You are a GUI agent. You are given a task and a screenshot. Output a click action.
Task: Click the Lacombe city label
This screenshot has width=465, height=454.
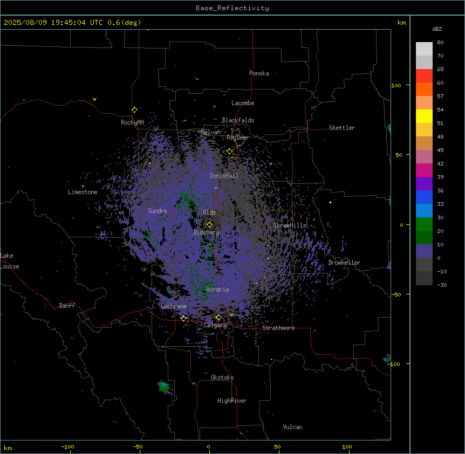tap(243, 103)
